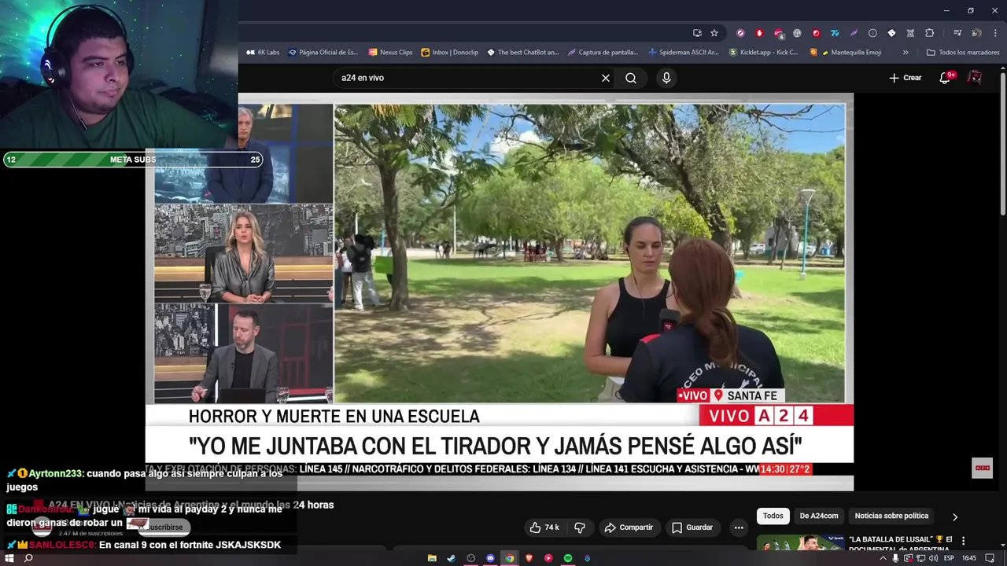
Task: Open Página Oficial de Es... bookmark
Action: point(323,53)
